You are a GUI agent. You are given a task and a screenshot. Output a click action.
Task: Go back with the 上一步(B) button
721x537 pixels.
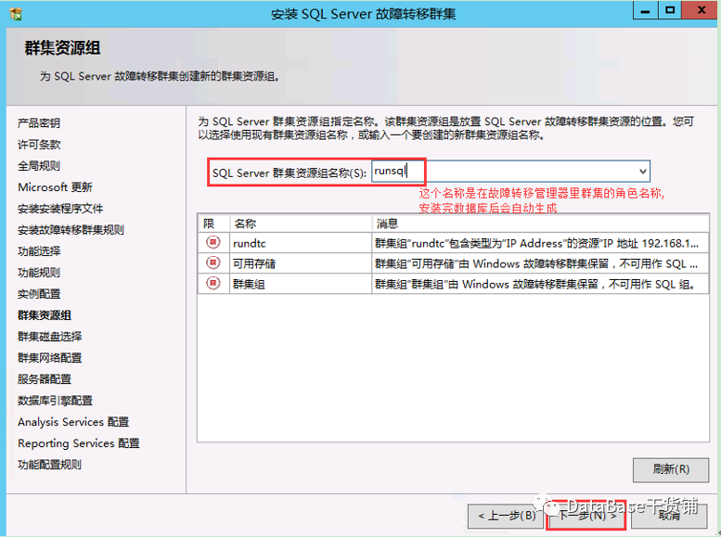(x=507, y=516)
